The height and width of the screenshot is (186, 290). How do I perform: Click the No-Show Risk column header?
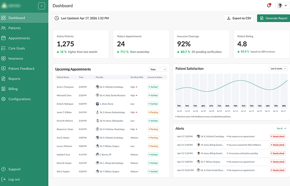coord(137,77)
